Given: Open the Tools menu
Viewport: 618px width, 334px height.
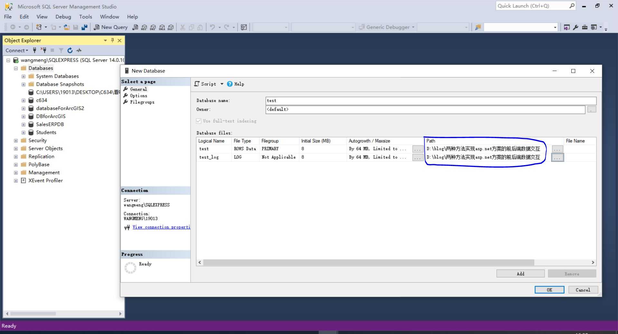Looking at the screenshot, I should 86,17.
